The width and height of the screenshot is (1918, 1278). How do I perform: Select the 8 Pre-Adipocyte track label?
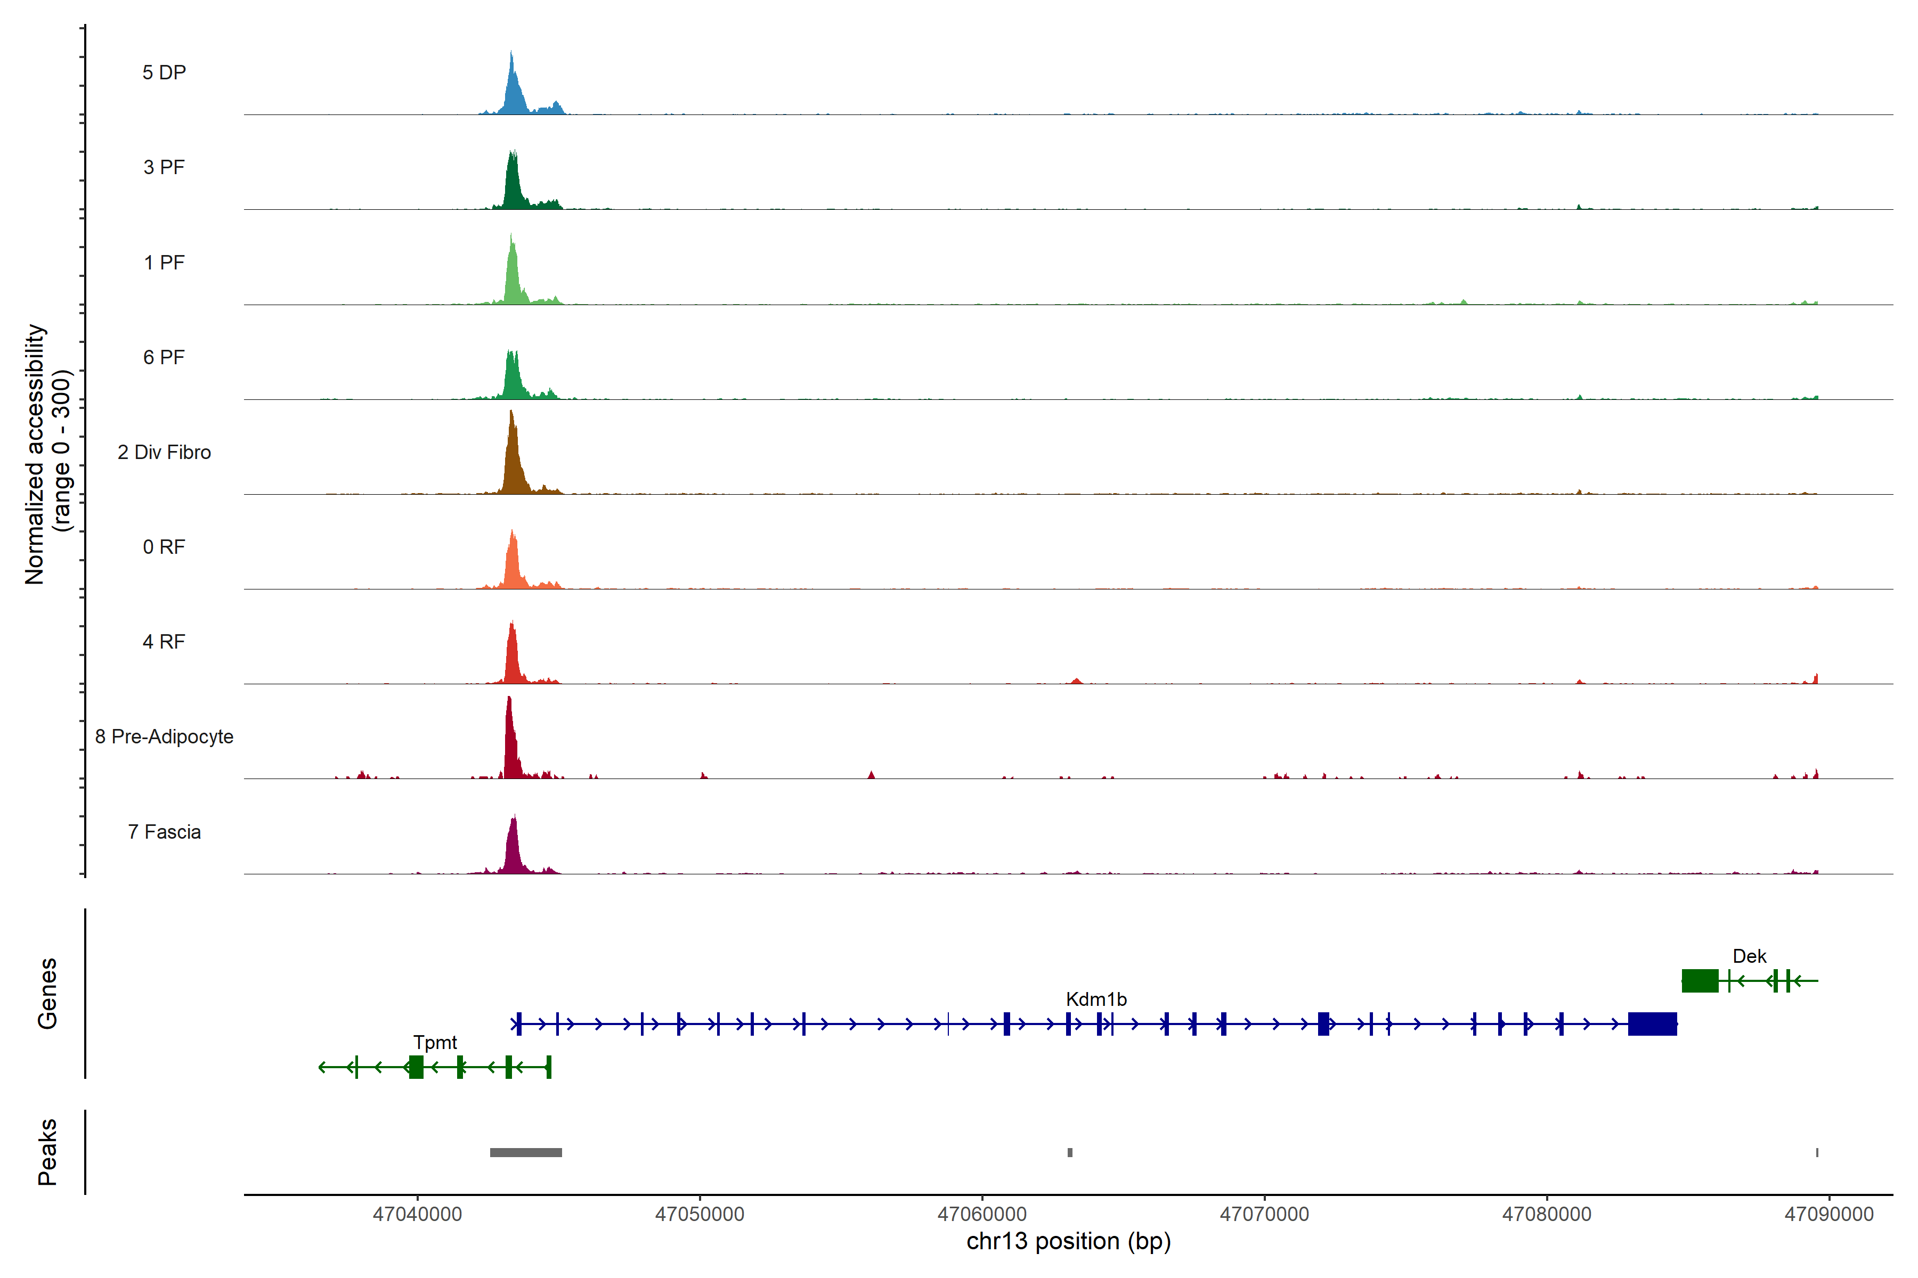click(164, 737)
